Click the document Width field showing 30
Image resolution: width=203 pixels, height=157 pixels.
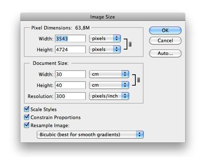click(x=70, y=74)
